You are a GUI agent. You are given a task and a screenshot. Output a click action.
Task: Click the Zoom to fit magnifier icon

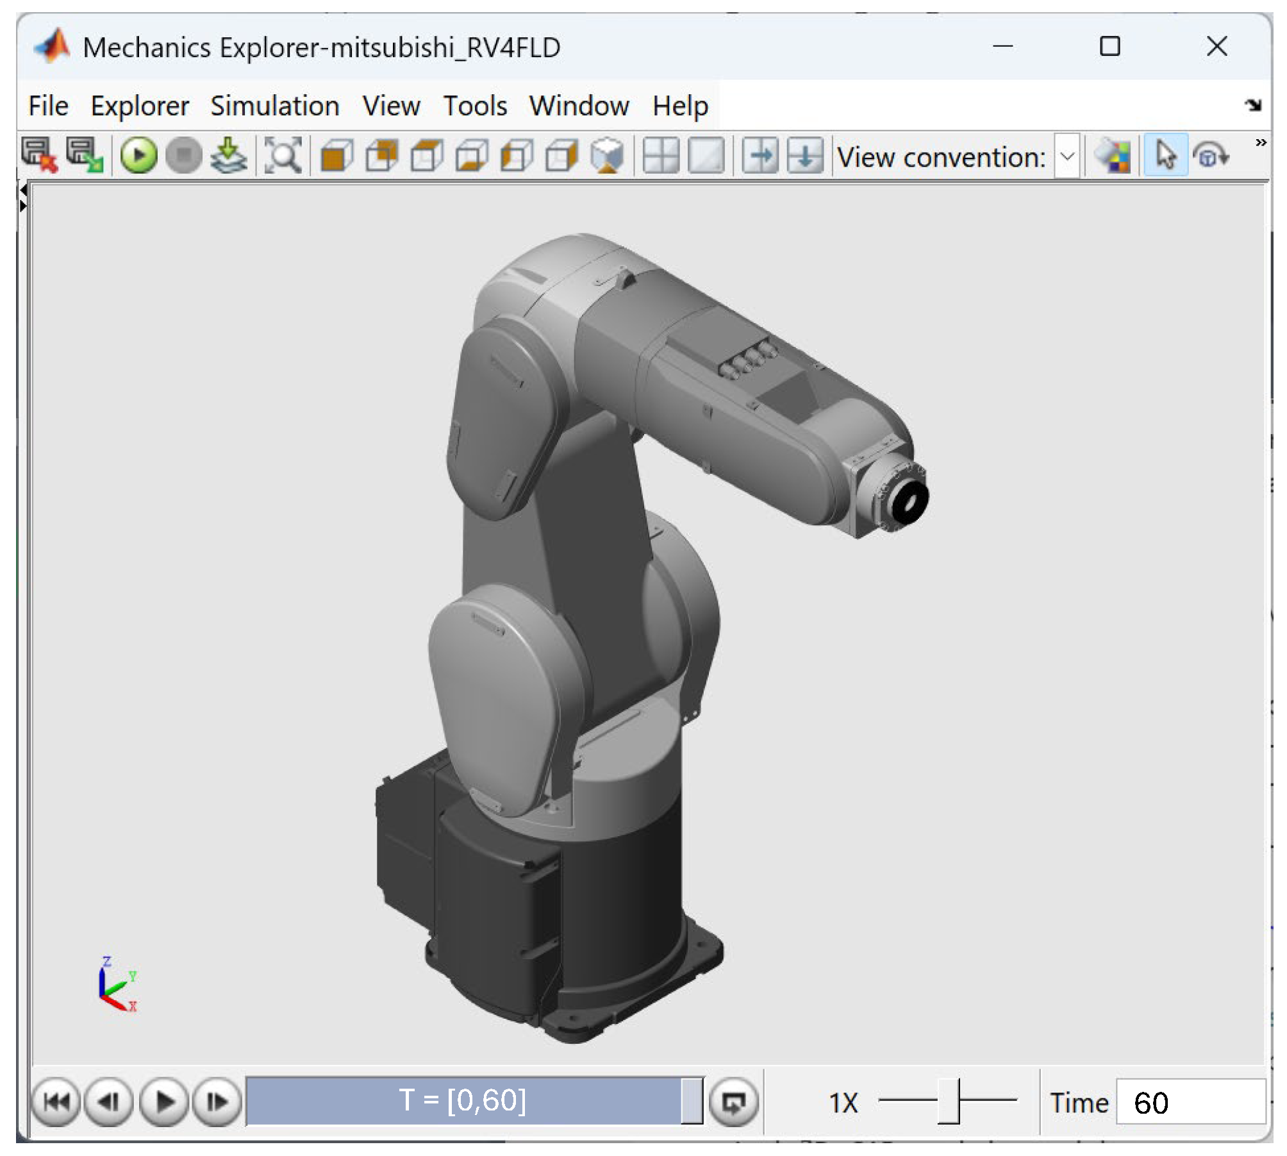tap(283, 156)
